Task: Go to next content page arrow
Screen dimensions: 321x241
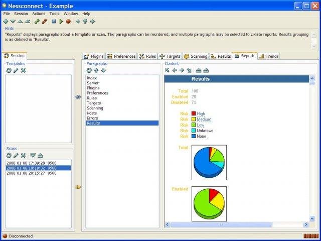Action: coord(182,70)
